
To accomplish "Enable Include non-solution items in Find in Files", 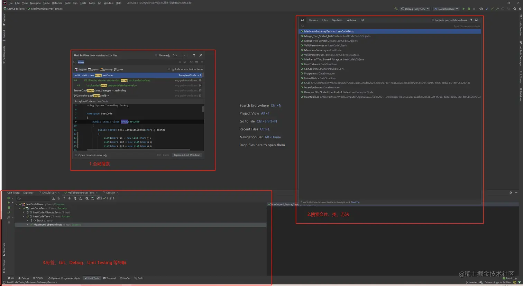I will [x=169, y=69].
